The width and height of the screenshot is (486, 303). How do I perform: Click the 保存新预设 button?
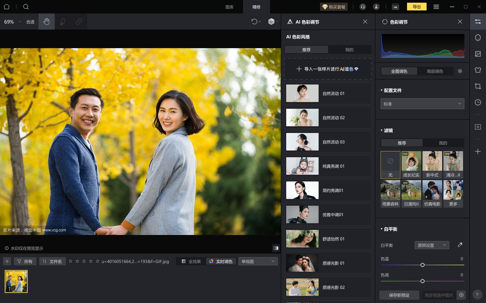[399, 295]
